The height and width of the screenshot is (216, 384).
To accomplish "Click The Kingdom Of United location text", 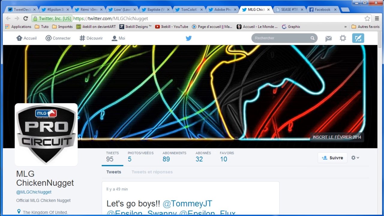I will click(x=45, y=212).
